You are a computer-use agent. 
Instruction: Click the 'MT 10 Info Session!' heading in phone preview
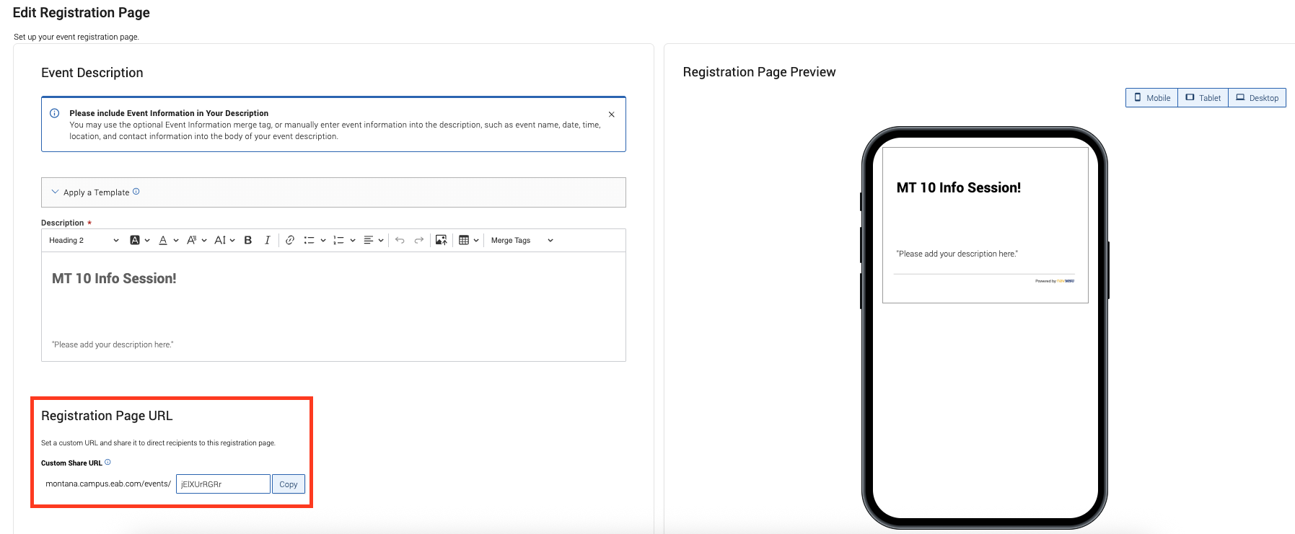tap(959, 187)
